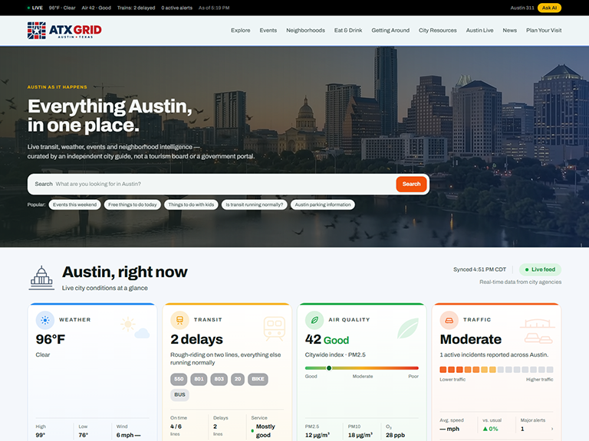Click the Moderate traffic headline
589x441 pixels.
471,339
